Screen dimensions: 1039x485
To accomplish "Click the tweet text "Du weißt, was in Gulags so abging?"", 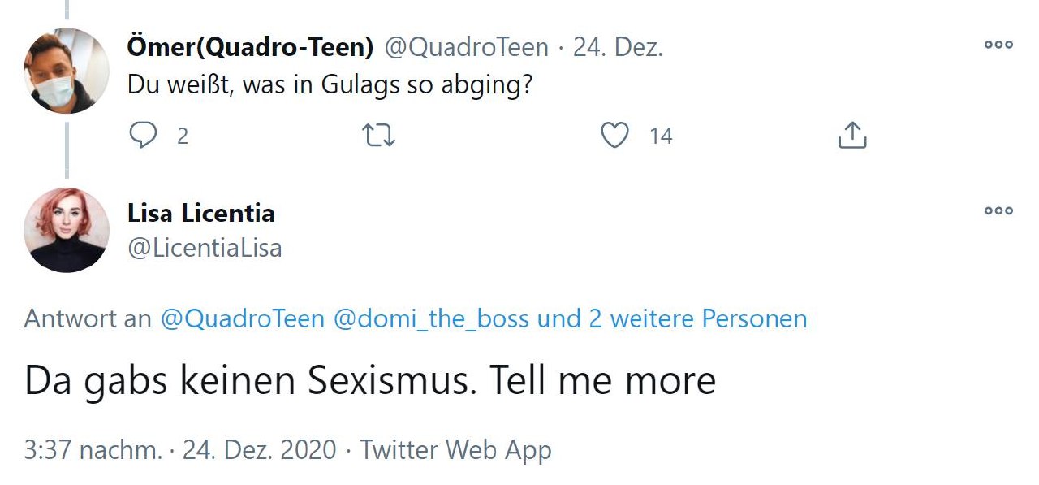I will click(330, 84).
